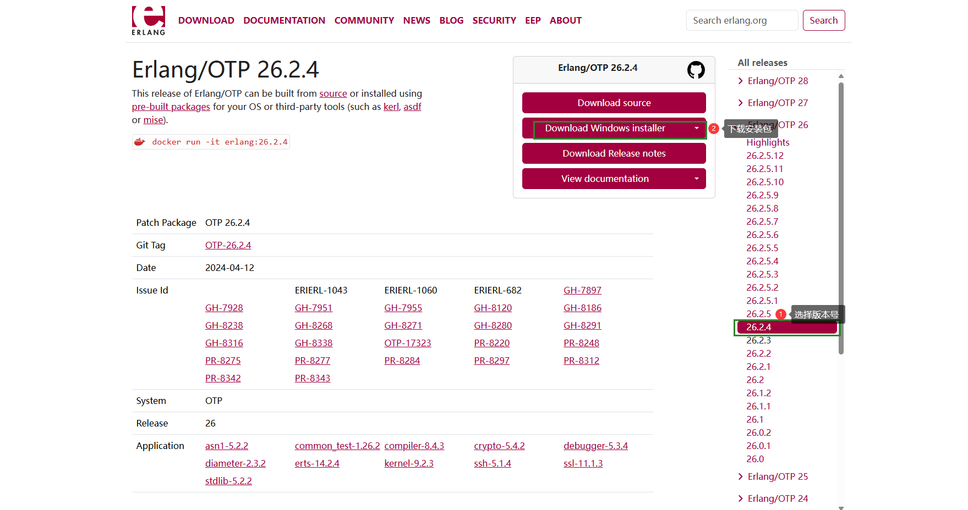Viewport: 968px width, 510px height.
Task: Select release 26.0 in sidebar
Action: 755,459
